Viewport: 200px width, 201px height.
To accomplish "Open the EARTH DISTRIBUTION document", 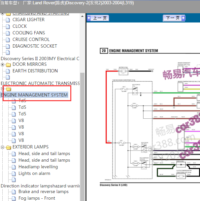I will tap(35, 71).
